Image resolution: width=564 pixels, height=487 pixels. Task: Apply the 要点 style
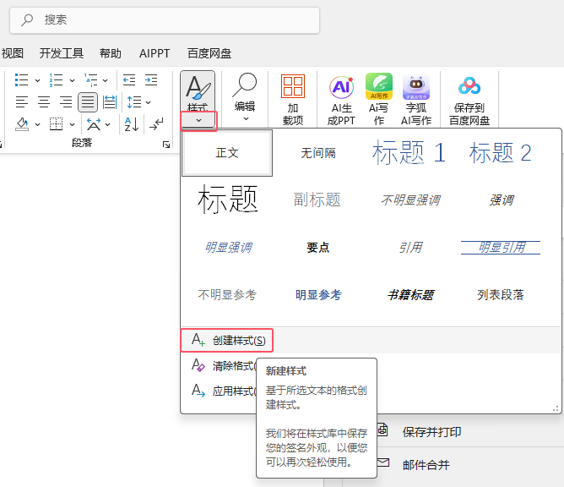(x=318, y=248)
